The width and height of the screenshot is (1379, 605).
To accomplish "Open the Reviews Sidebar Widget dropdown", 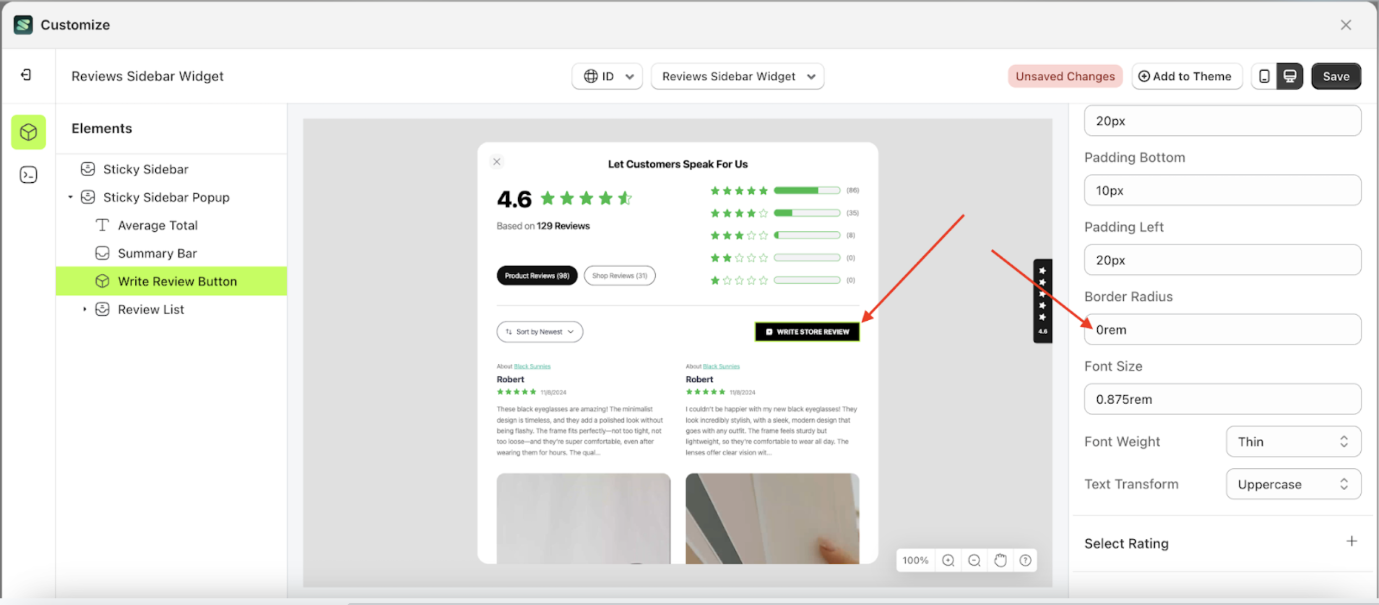I will (x=737, y=76).
